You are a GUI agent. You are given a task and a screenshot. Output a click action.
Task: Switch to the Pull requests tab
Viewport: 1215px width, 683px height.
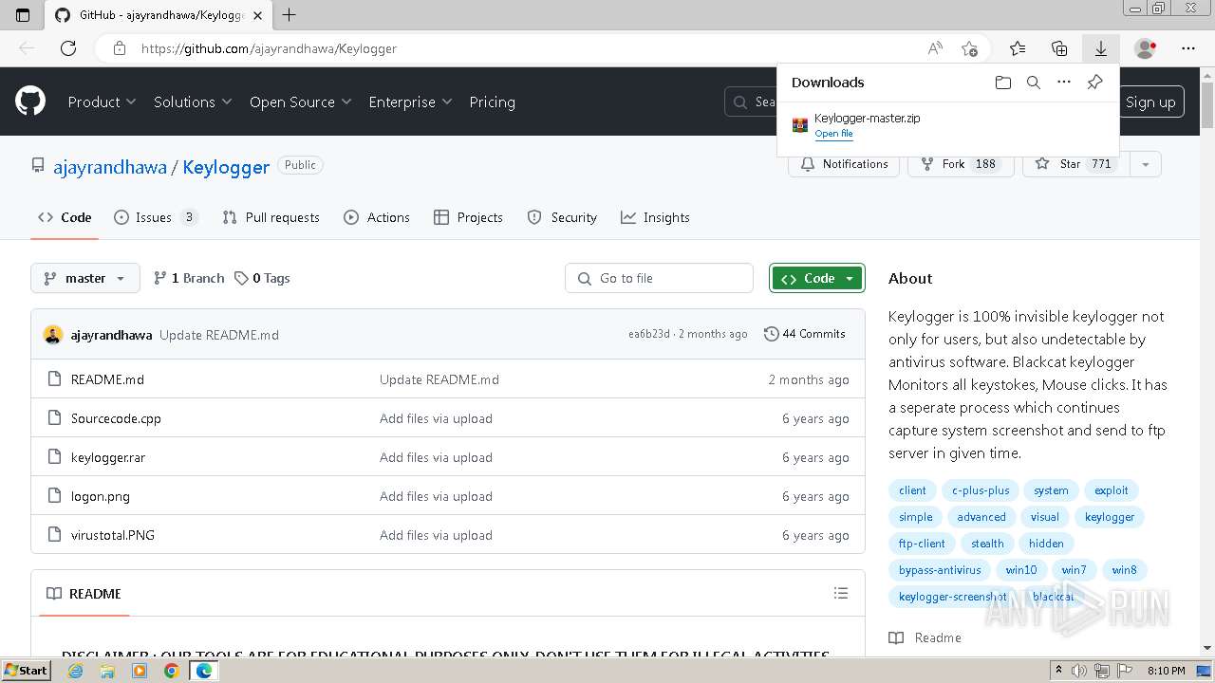(x=271, y=217)
